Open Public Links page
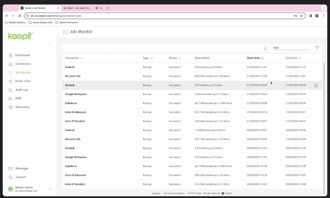Image resolution: width=330 pixels, height=198 pixels. [x=23, y=81]
